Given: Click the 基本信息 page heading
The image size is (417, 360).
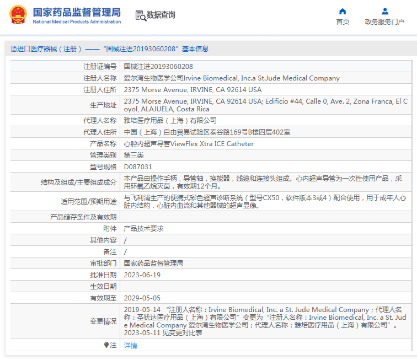Looking at the screenshot, I should coord(195,49).
